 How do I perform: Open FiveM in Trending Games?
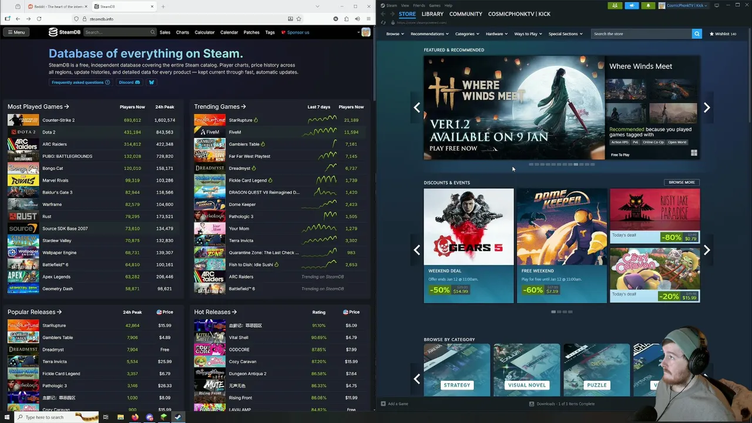click(235, 132)
